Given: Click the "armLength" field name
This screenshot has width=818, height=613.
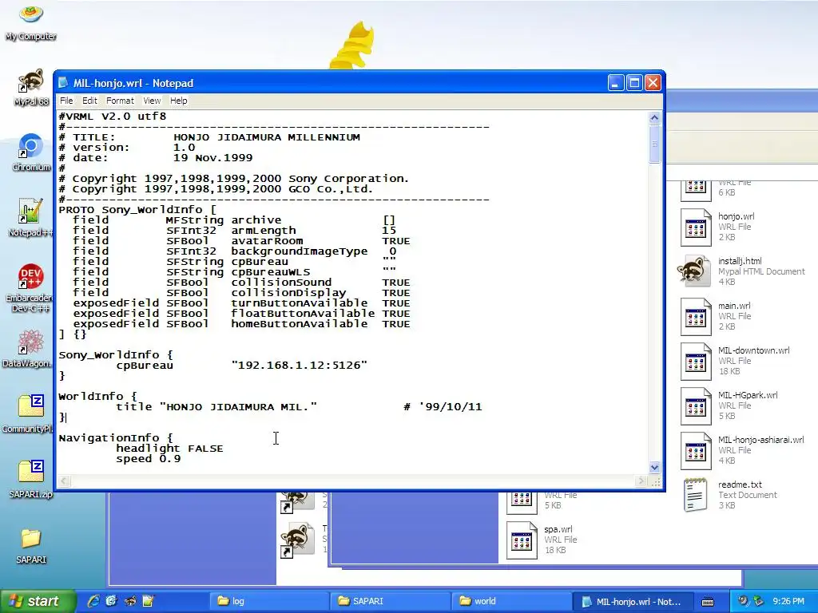Looking at the screenshot, I should [264, 231].
